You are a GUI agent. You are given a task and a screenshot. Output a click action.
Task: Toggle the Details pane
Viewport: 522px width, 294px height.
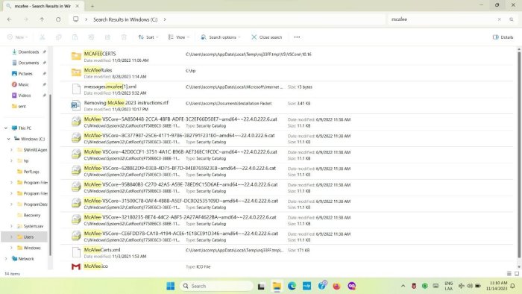click(503, 37)
